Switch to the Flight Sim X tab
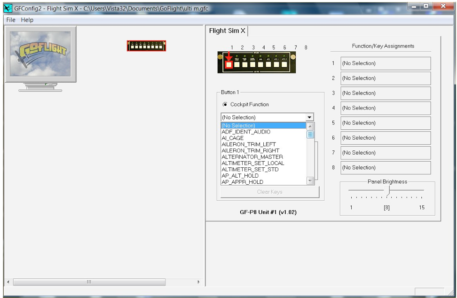This screenshot has width=457, height=298. click(x=227, y=31)
